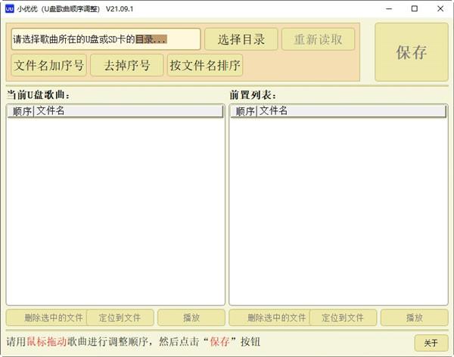Screen dimensions: 454x357
Task: Click the 小优优 app icon in title bar
Action: coord(10,9)
